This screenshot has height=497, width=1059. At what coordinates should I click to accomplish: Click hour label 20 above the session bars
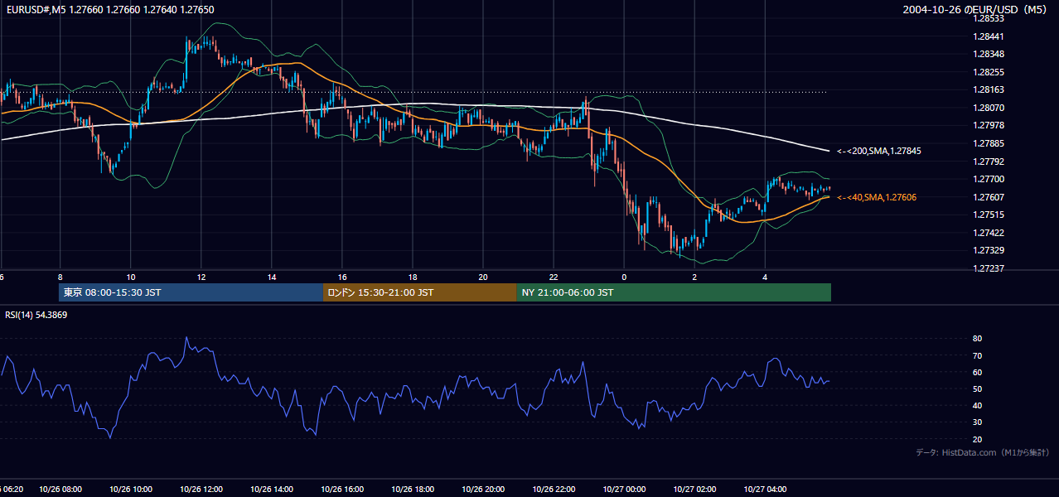coord(483,277)
